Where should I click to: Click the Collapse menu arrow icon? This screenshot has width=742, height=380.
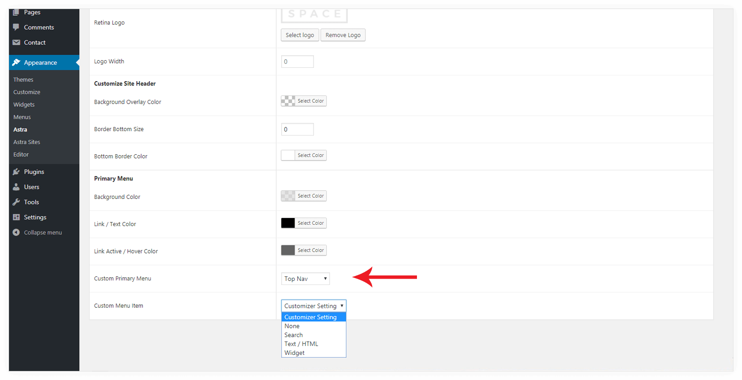click(16, 232)
